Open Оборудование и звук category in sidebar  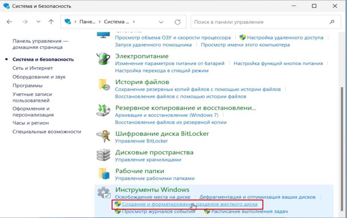(x=39, y=77)
